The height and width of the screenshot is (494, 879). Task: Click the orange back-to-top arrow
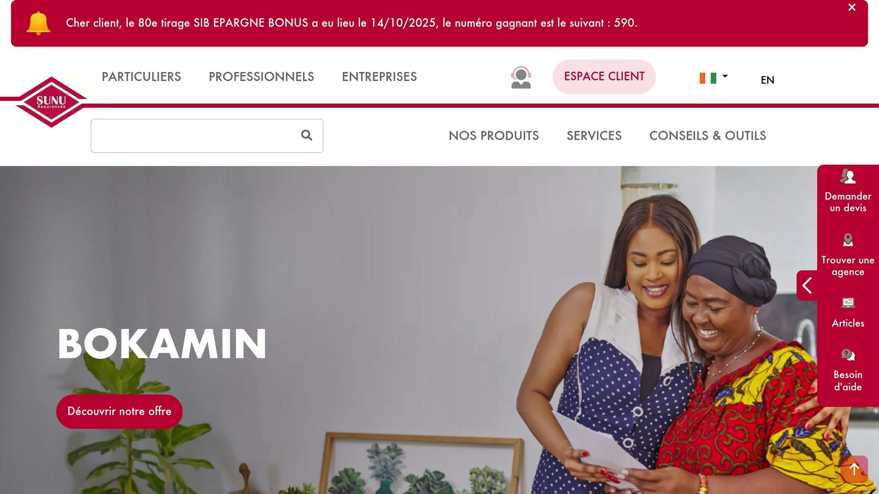click(854, 469)
